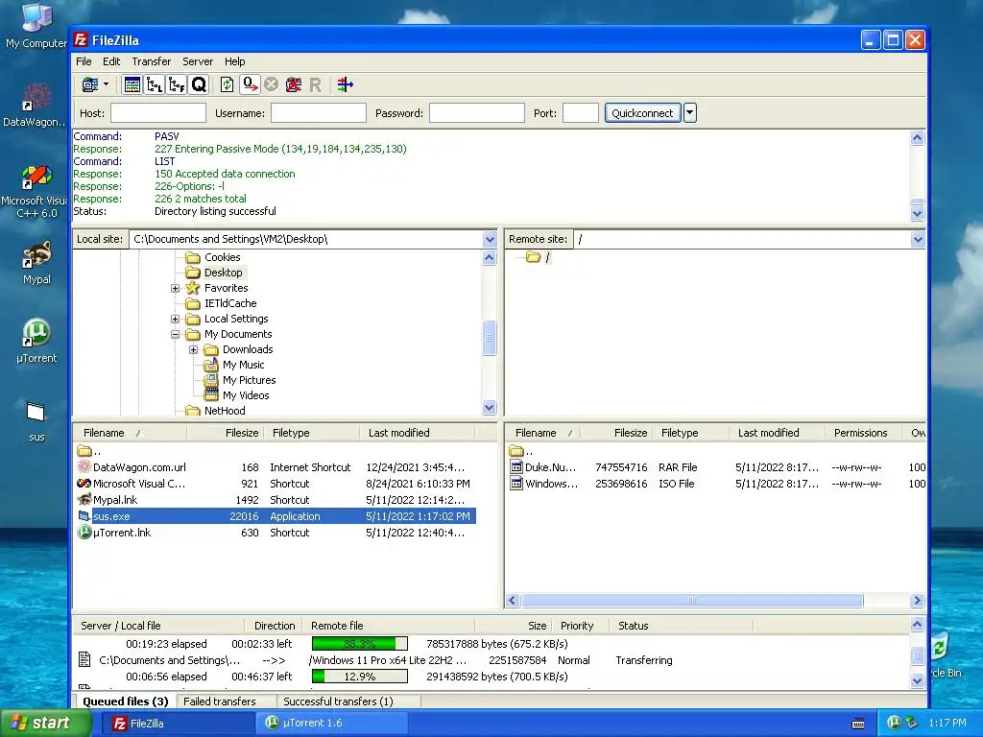Select Cookies folder in local tree
Viewport: 983px width, 737px height.
click(222, 257)
